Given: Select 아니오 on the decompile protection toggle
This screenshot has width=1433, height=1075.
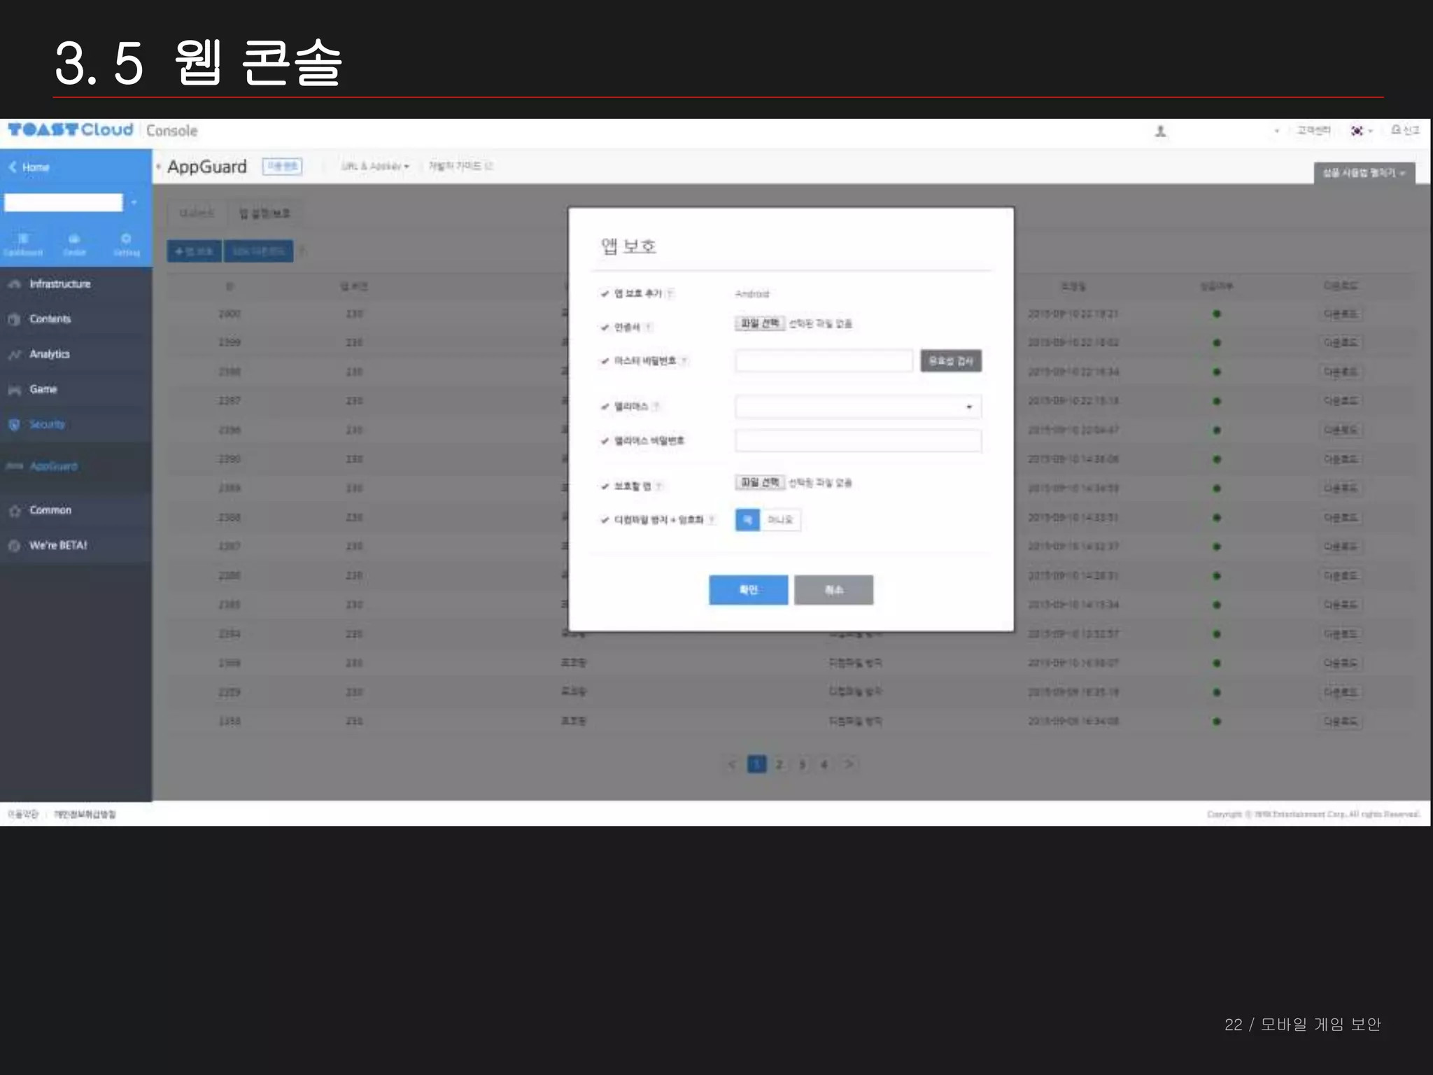Looking at the screenshot, I should point(780,520).
